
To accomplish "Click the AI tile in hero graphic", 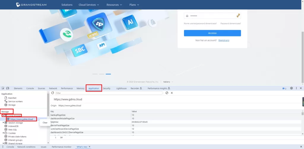I will tap(130, 22).
